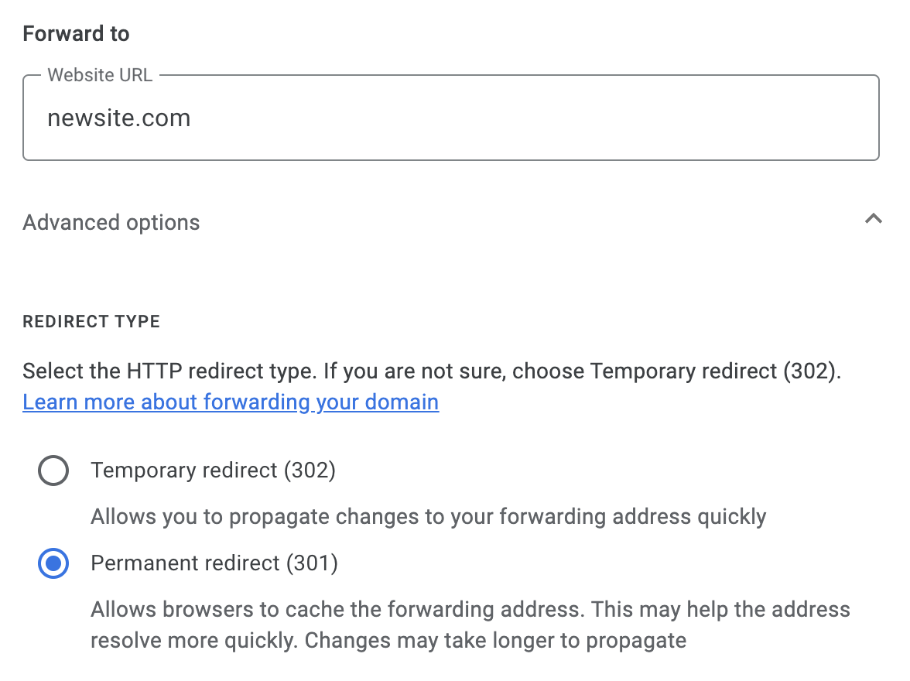Select the Permanent redirect (301) radio button
Screen dimensions: 910x681
coord(53,563)
